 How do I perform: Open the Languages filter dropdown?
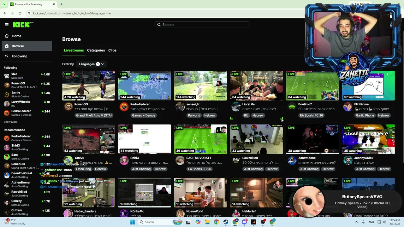click(x=92, y=64)
